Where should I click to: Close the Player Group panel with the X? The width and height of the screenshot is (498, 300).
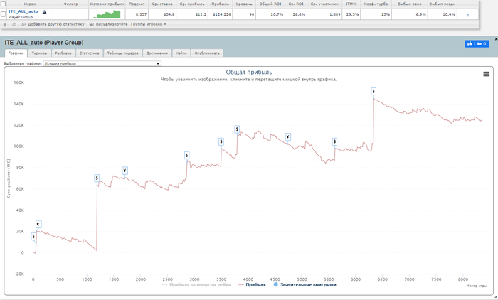(496, 38)
